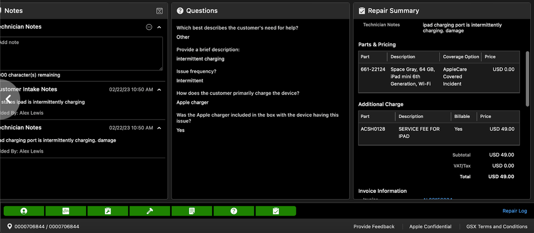
Task: Close the Notes panel with X icon
Action: pos(160,11)
